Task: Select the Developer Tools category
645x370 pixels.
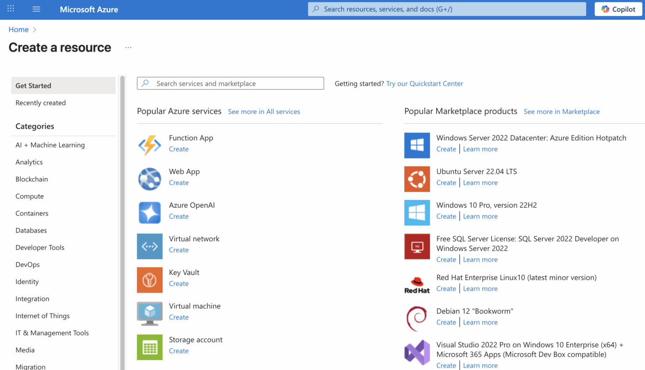Action: pyautogui.click(x=40, y=248)
